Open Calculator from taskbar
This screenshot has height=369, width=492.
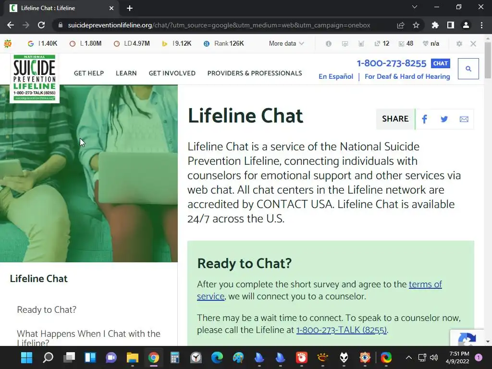[175, 357]
